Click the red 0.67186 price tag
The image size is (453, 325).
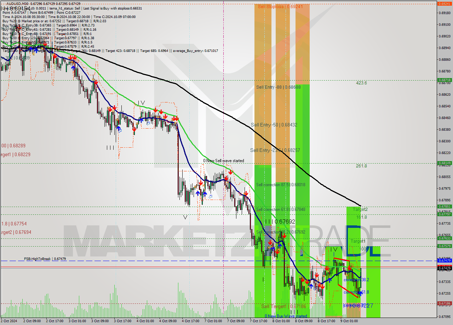444,303
